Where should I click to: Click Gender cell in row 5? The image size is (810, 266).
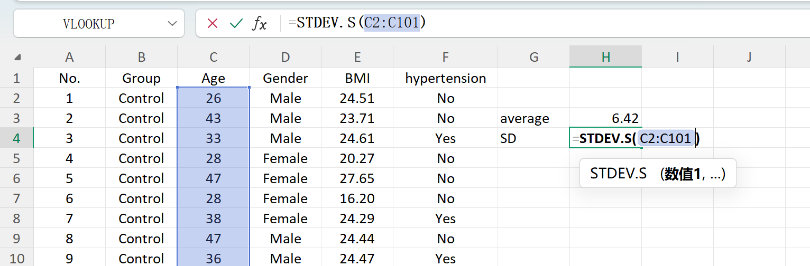pyautogui.click(x=286, y=158)
